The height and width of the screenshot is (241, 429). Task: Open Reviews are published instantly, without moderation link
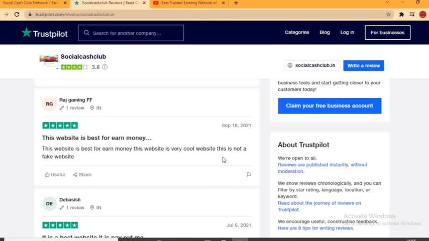(323, 168)
